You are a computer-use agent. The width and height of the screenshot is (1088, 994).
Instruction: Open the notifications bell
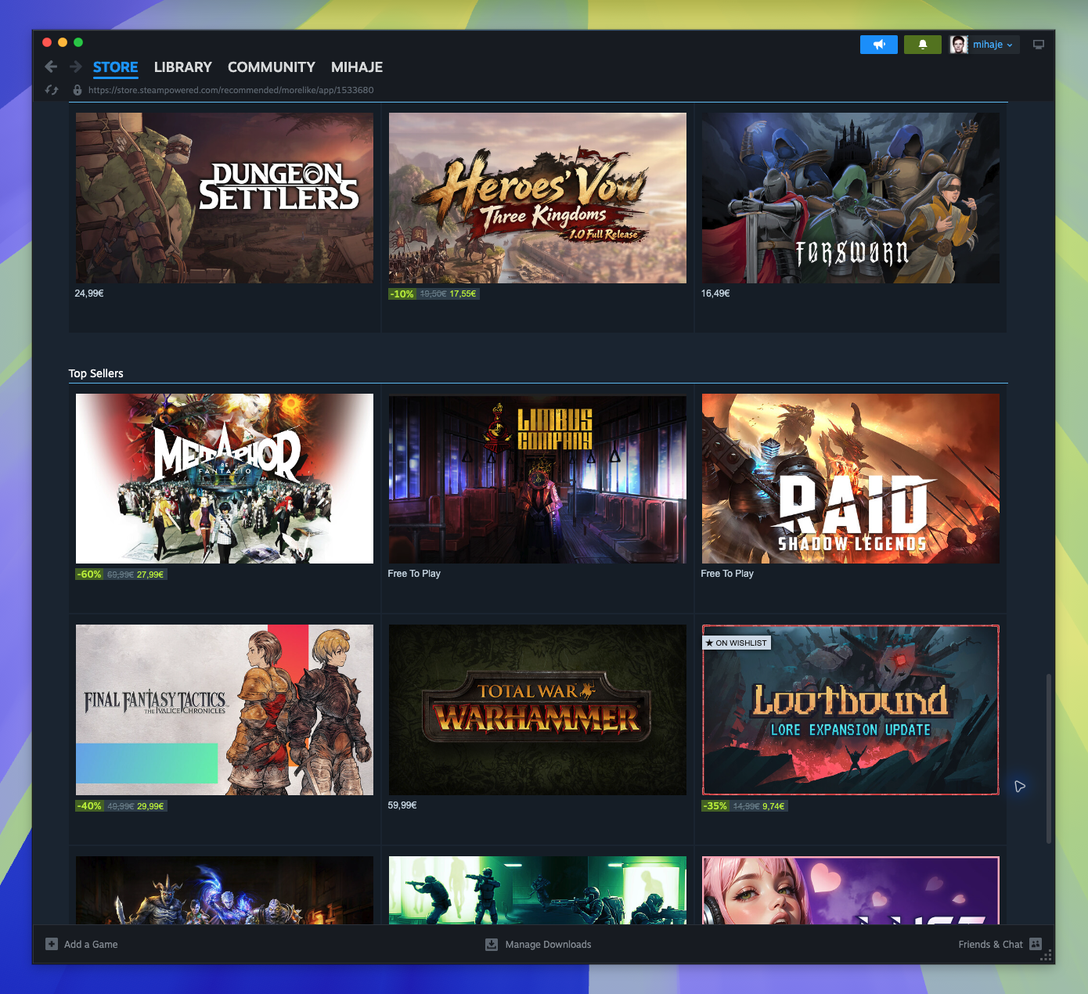(923, 45)
